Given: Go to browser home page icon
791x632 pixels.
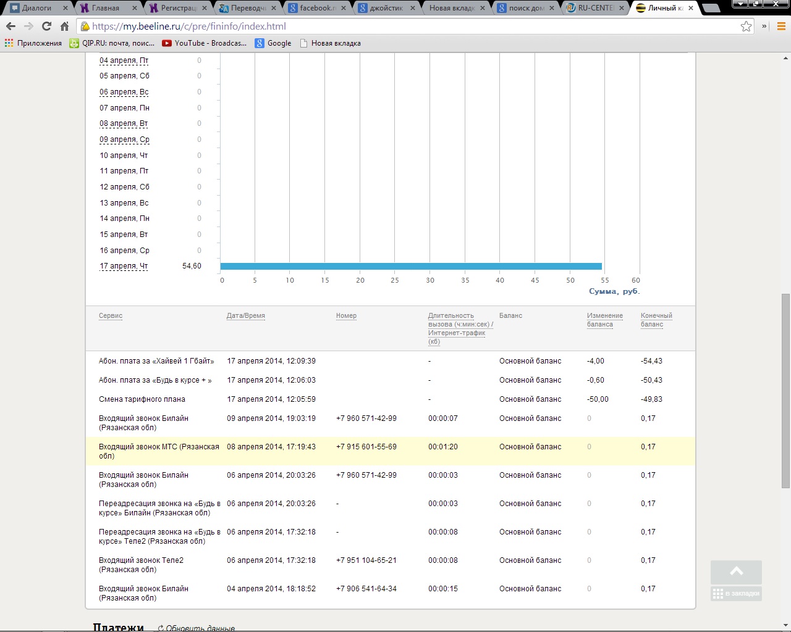Looking at the screenshot, I should [64, 27].
